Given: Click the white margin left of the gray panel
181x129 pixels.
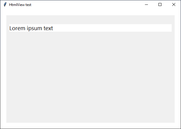Looking at the screenshot, I should coord(3,69).
